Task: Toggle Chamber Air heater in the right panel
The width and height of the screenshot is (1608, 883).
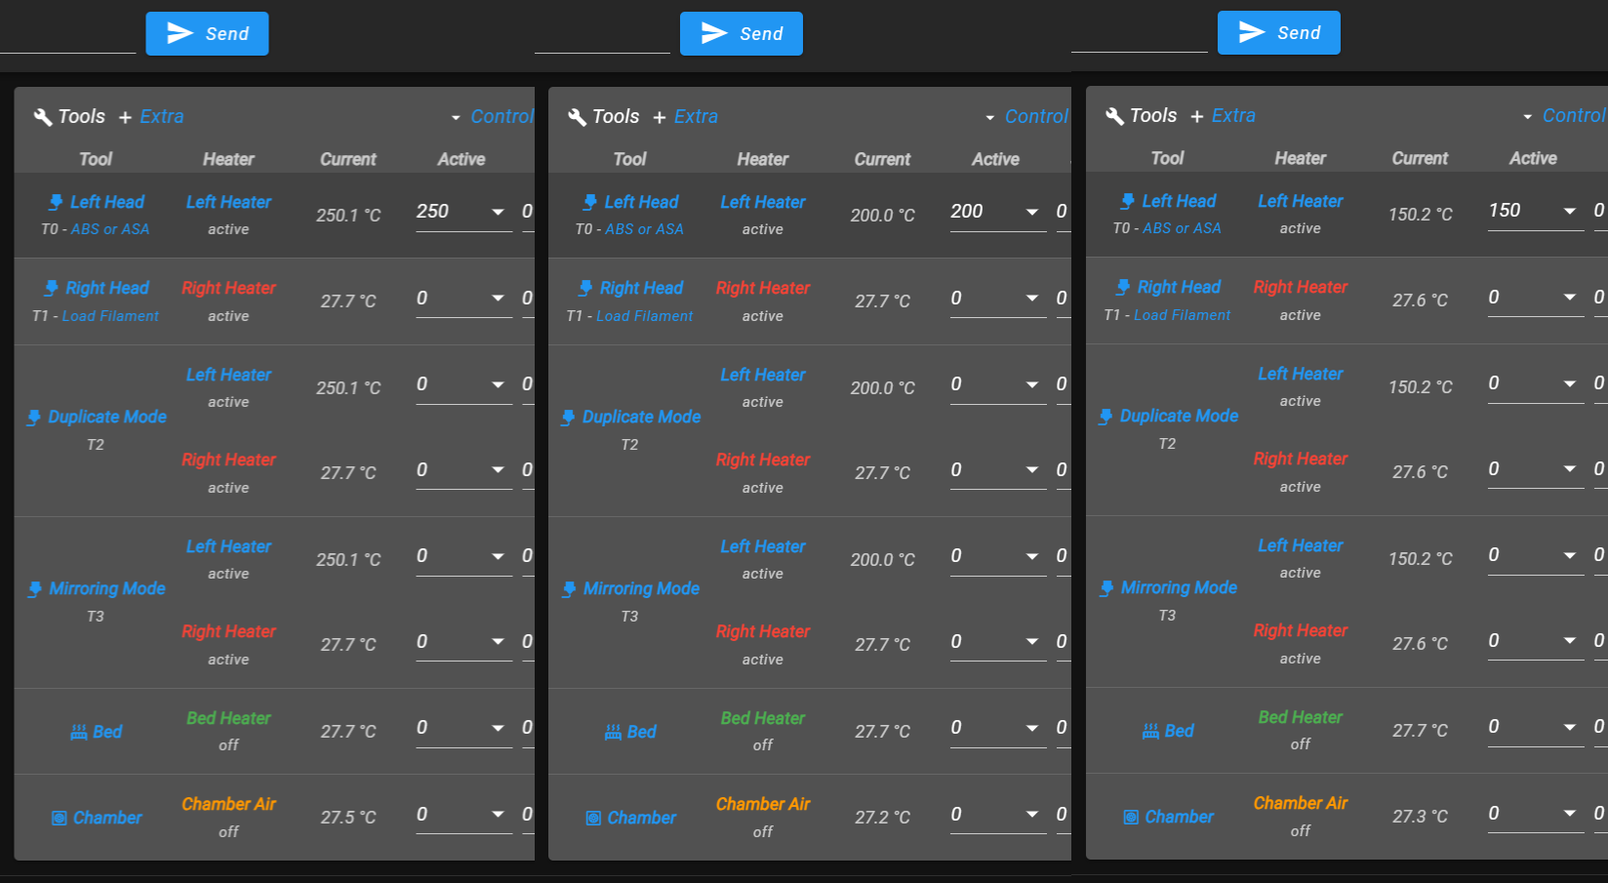Action: tap(1301, 803)
